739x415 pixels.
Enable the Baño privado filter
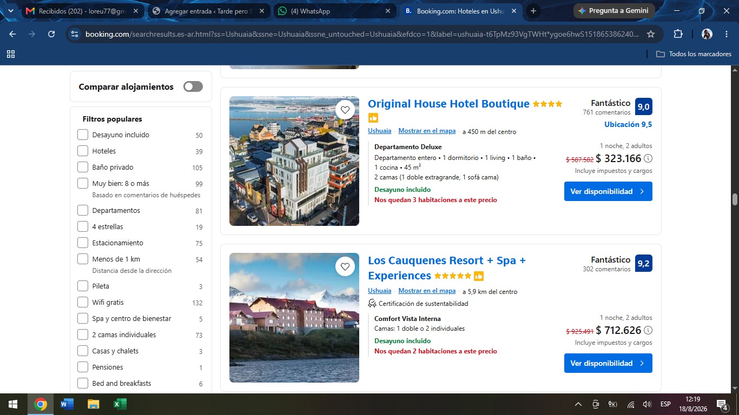[x=83, y=167]
